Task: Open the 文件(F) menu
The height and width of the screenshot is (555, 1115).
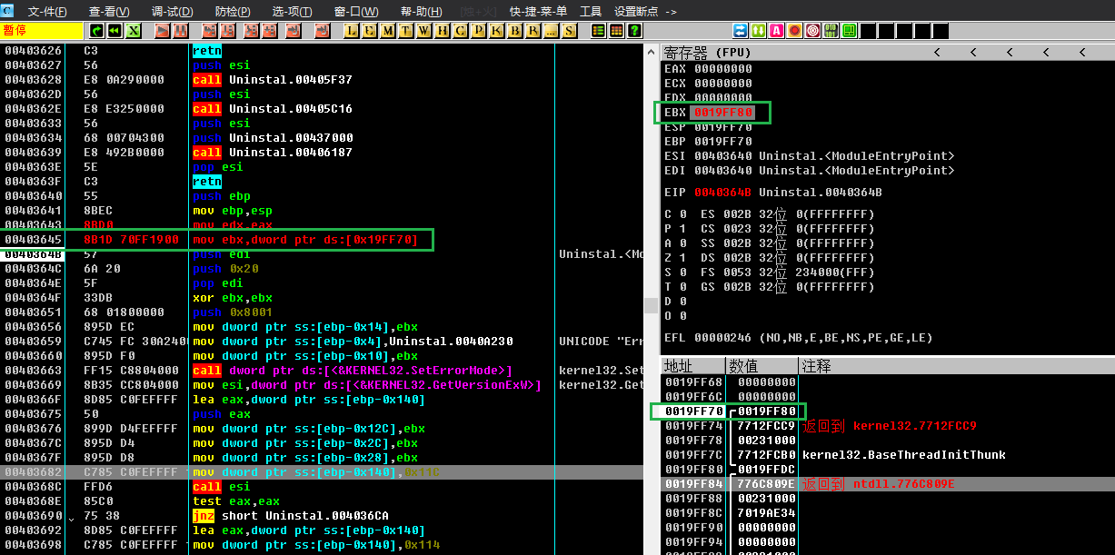Action: click(x=47, y=12)
